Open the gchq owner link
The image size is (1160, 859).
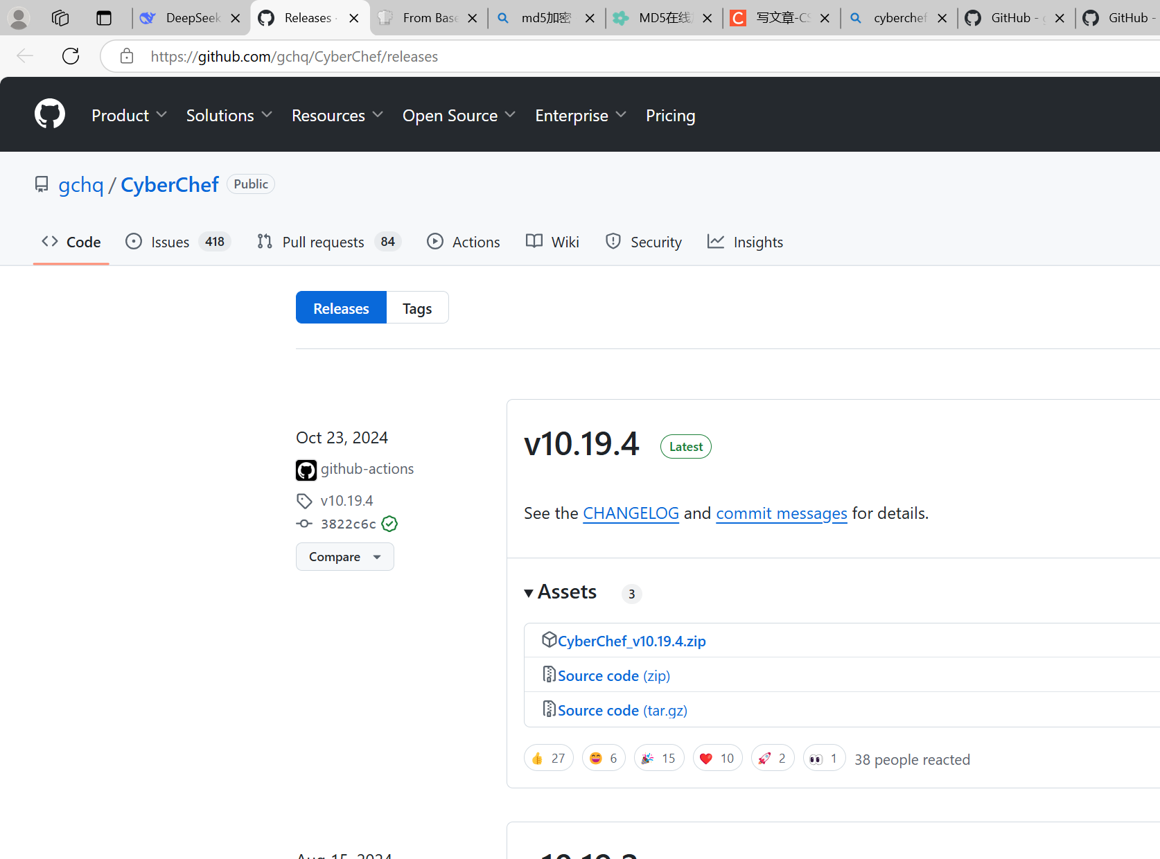[81, 184]
